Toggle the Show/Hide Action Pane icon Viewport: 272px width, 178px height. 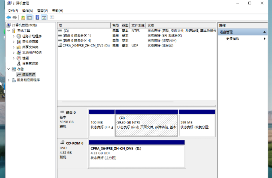44,18
